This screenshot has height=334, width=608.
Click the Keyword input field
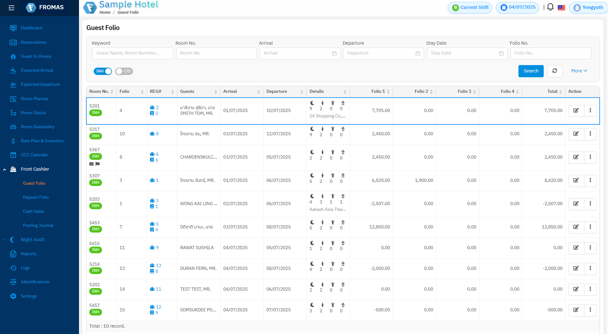click(x=133, y=53)
